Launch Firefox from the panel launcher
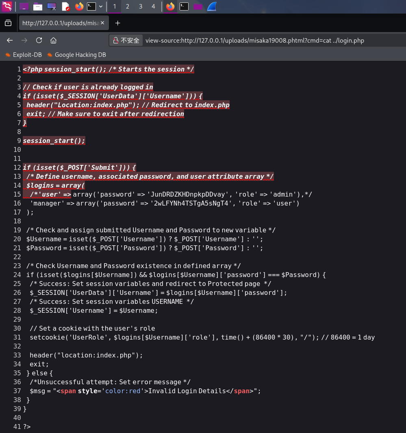Screen dimensions: 406x433 (79, 6)
